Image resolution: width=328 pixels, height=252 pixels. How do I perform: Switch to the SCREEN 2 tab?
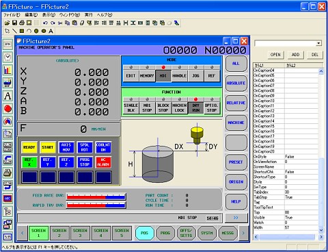point(59,233)
